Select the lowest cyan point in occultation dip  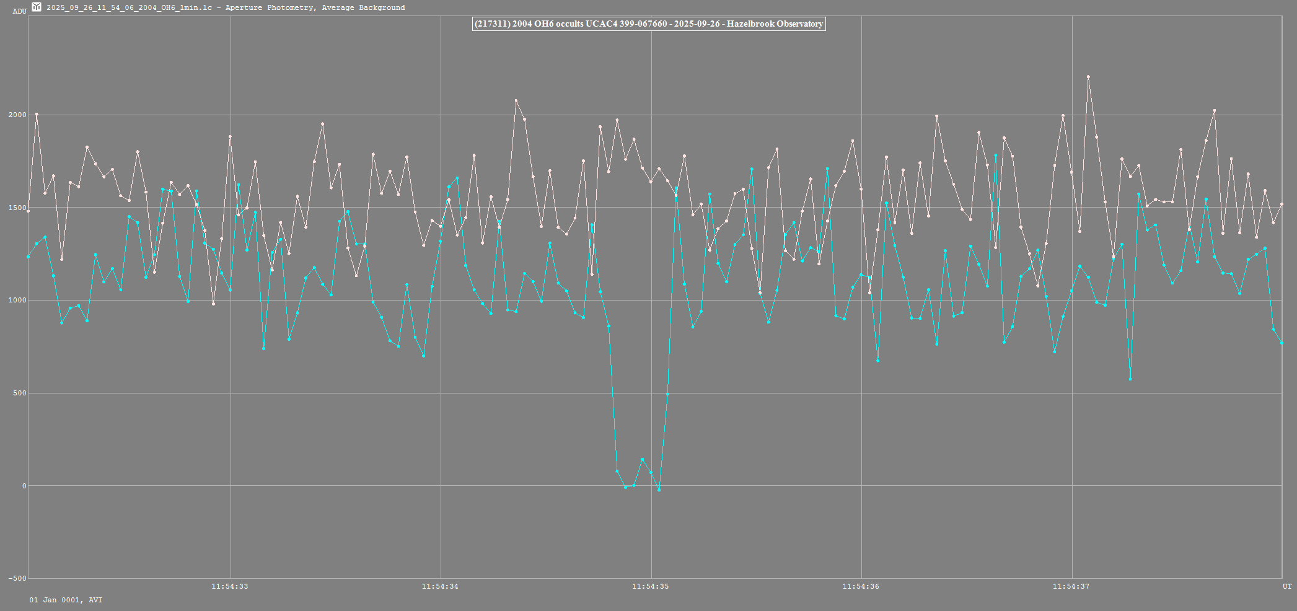tap(659, 490)
